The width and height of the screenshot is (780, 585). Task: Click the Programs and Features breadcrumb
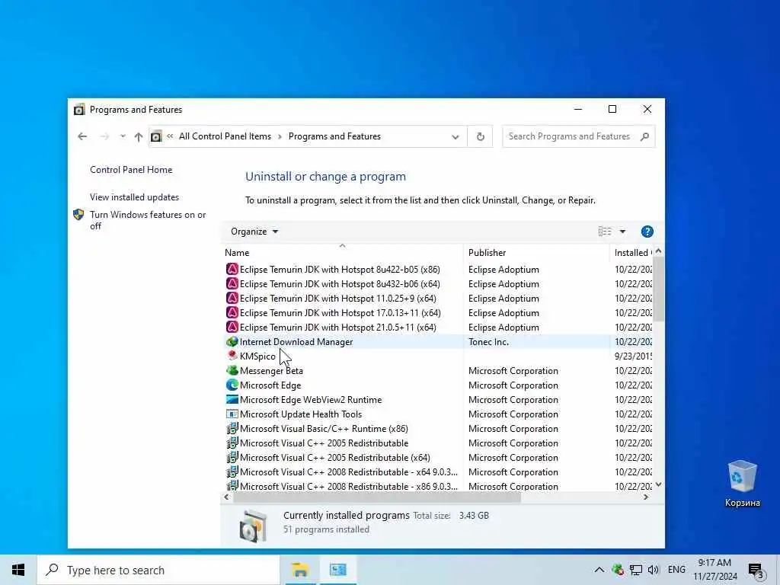coord(334,136)
